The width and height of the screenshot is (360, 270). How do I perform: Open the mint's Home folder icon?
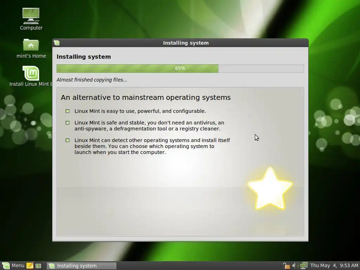pos(31,48)
